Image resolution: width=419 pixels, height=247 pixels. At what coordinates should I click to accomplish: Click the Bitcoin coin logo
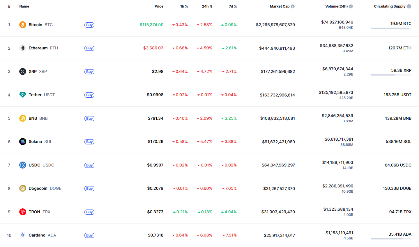tap(23, 25)
